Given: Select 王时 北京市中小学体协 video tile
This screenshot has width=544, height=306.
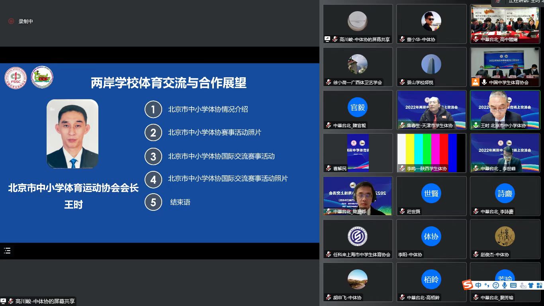Looking at the screenshot, I should tap(505, 110).
